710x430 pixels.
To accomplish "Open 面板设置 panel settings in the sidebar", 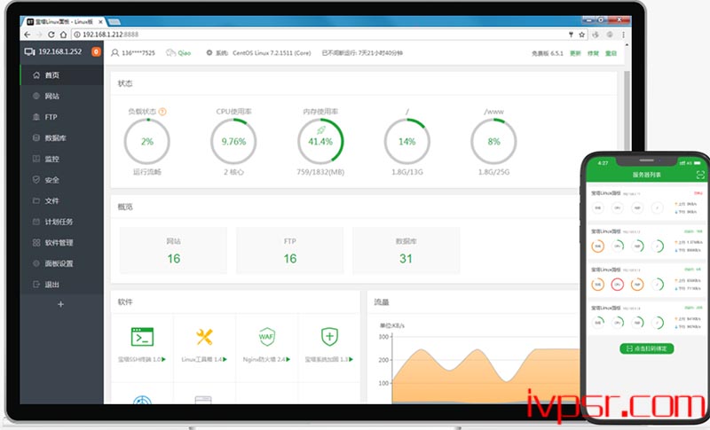I will 62,263.
